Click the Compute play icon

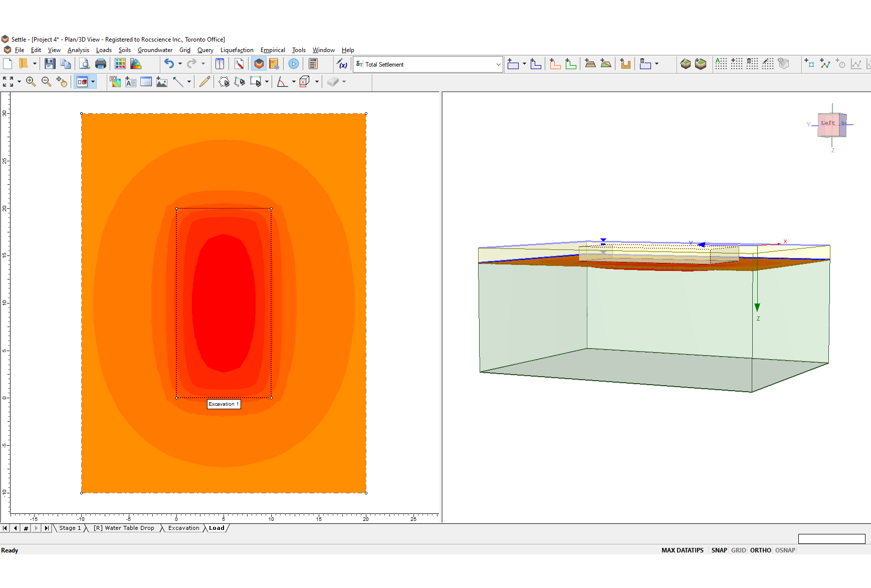point(294,64)
